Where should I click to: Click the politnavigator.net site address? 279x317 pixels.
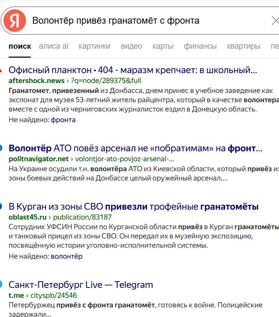click(x=38, y=159)
